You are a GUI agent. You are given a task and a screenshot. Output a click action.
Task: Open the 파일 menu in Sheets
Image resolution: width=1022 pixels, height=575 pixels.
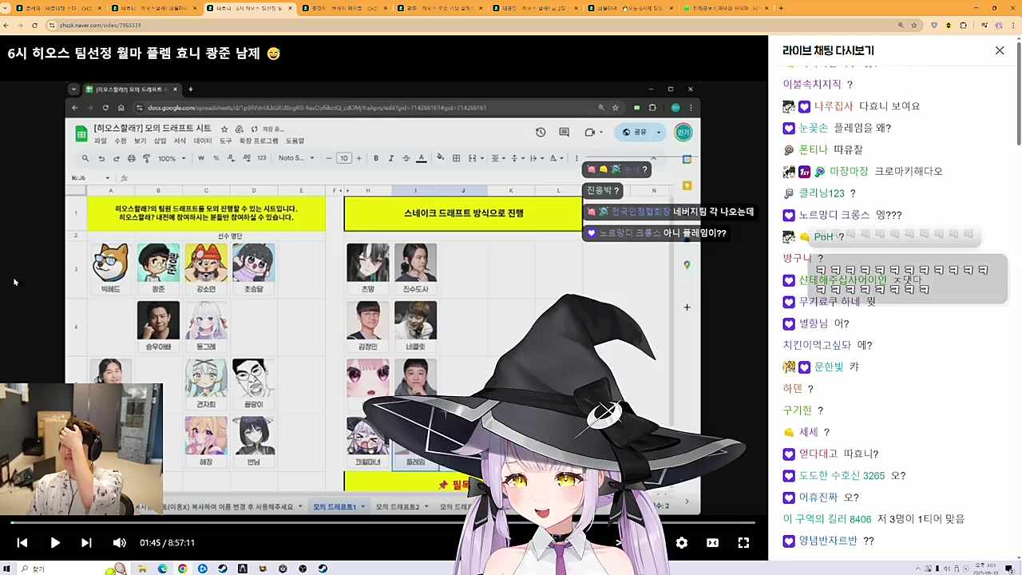(101, 141)
